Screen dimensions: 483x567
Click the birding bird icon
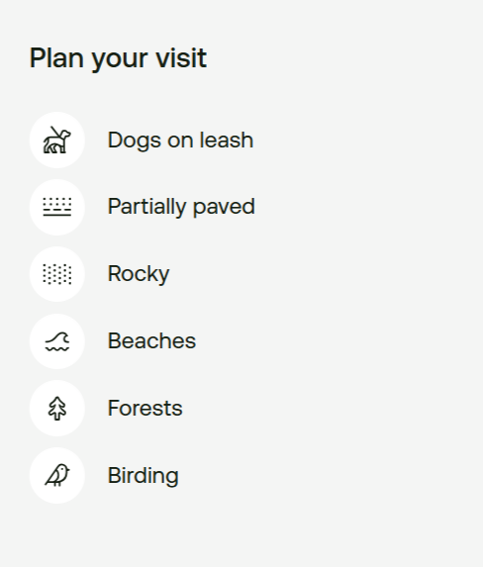tap(57, 476)
